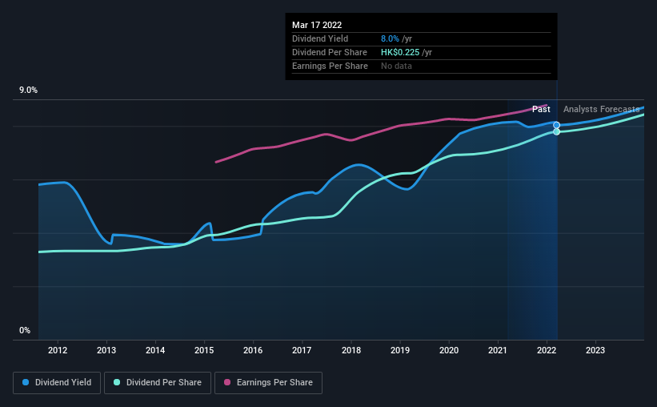This screenshot has height=407, width=657.
Task: Select the 2020 label on the timeline axis
Action: click(x=449, y=350)
